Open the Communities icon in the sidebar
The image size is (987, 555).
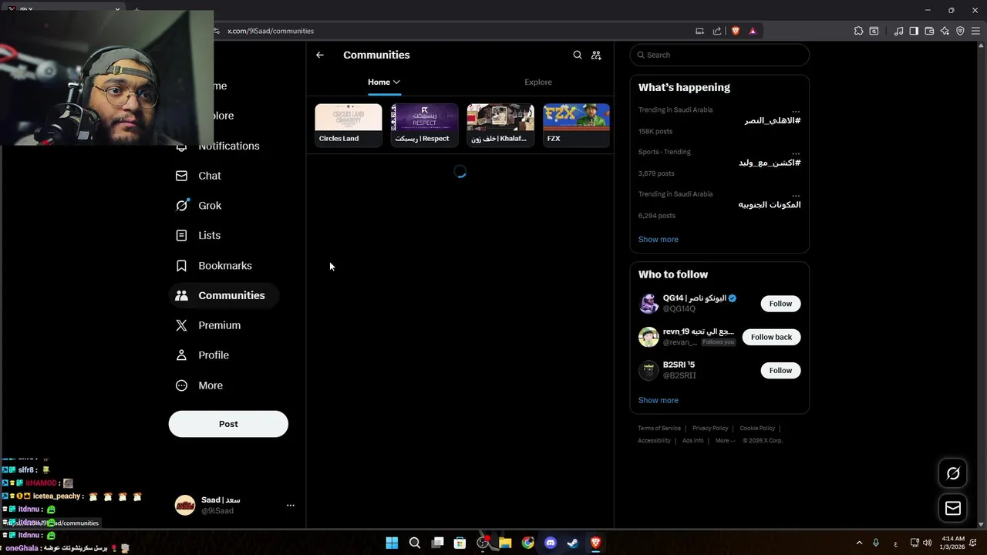point(181,295)
